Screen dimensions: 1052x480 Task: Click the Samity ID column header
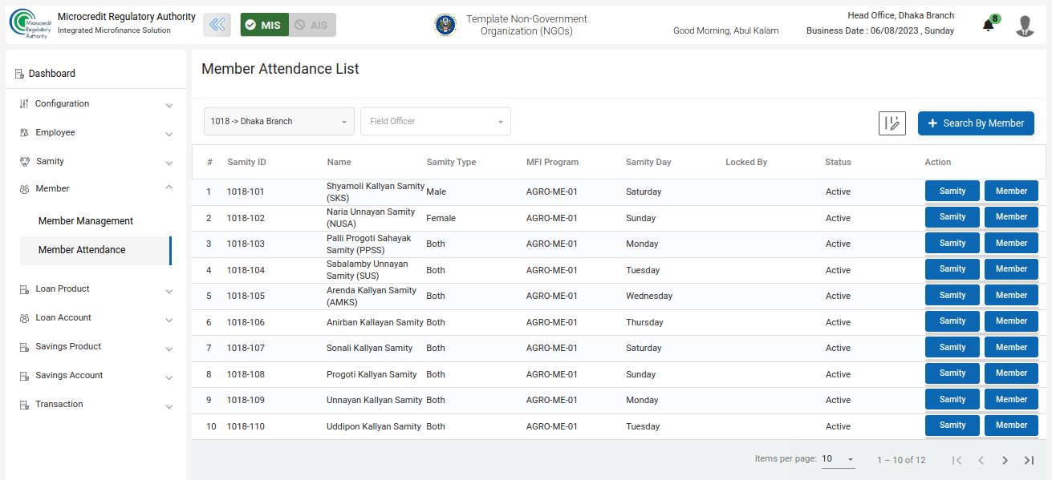click(246, 162)
